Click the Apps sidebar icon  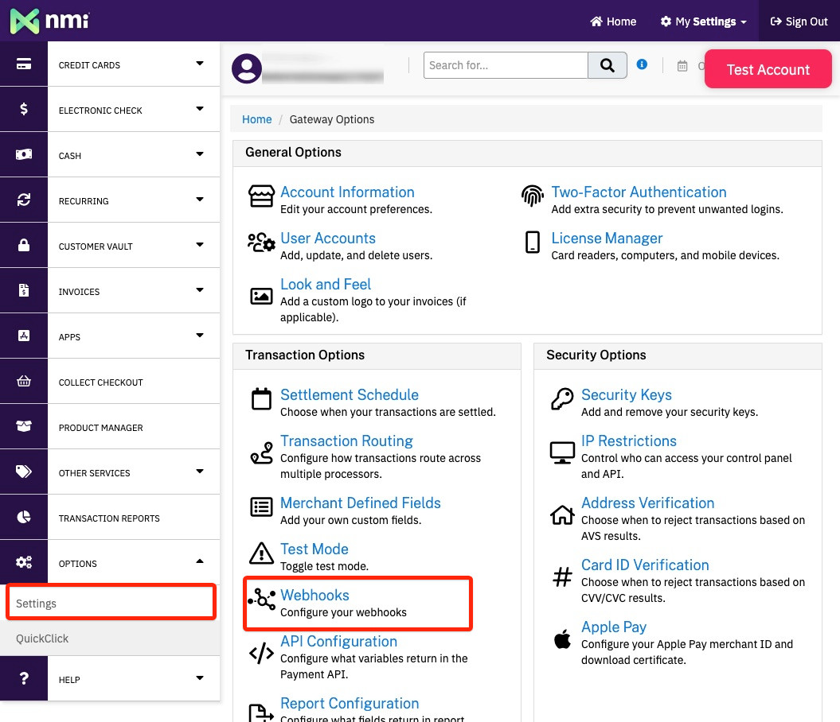click(x=24, y=336)
